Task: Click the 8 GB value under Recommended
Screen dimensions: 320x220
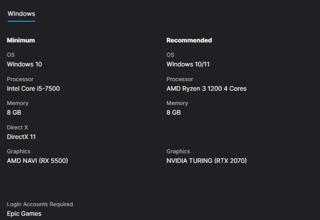Action: coord(173,112)
